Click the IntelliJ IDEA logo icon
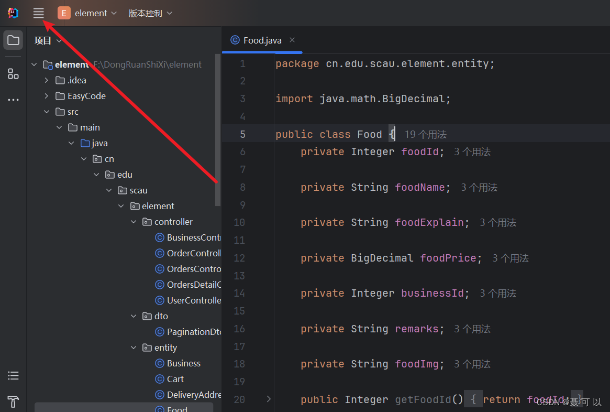The image size is (610, 412). click(13, 13)
